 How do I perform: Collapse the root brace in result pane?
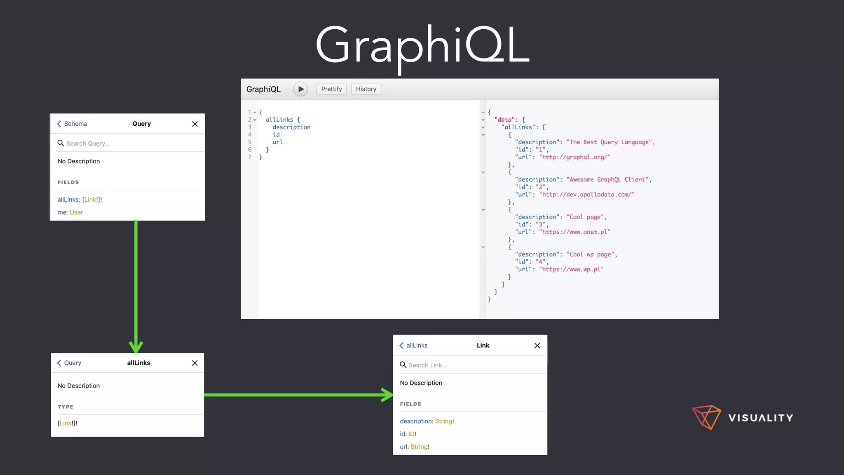tap(483, 113)
